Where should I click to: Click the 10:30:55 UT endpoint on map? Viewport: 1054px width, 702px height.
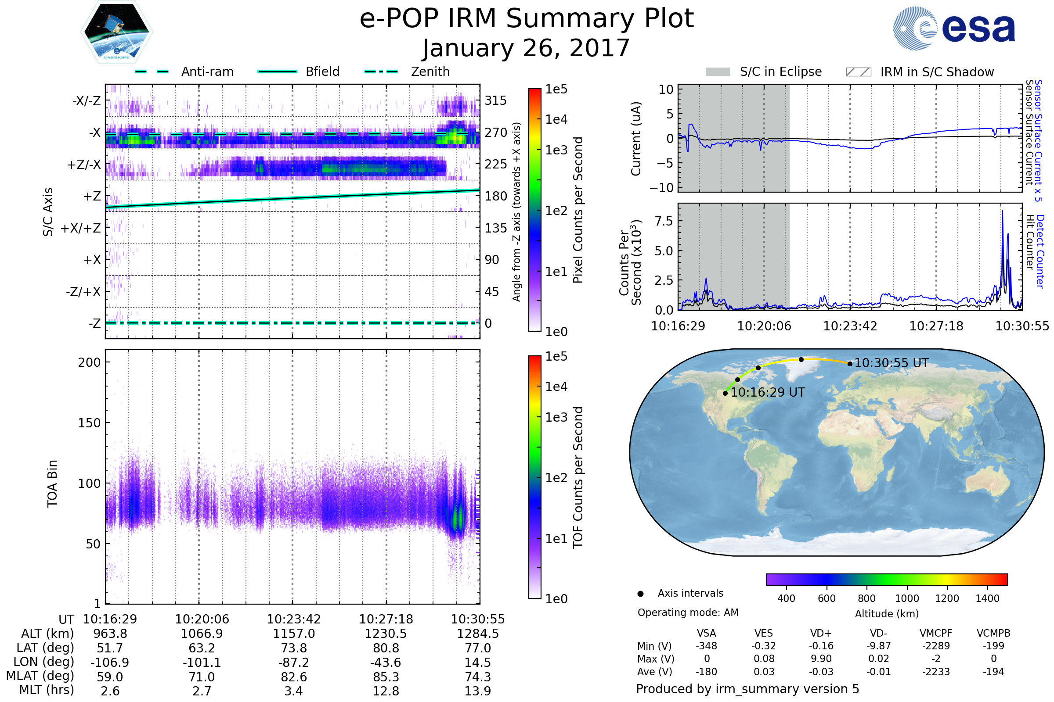pyautogui.click(x=850, y=364)
